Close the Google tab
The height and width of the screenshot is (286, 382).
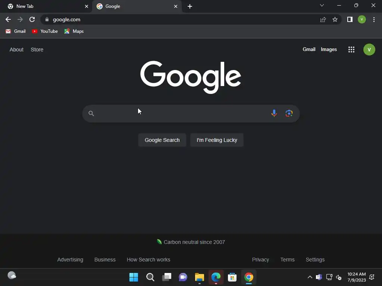tap(176, 6)
